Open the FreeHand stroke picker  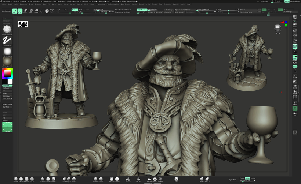click(7, 41)
